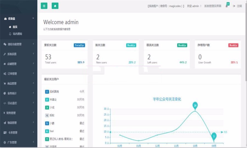Select user 孤帆飘海 in recent followers
This screenshot has height=148, width=247.
54,92
